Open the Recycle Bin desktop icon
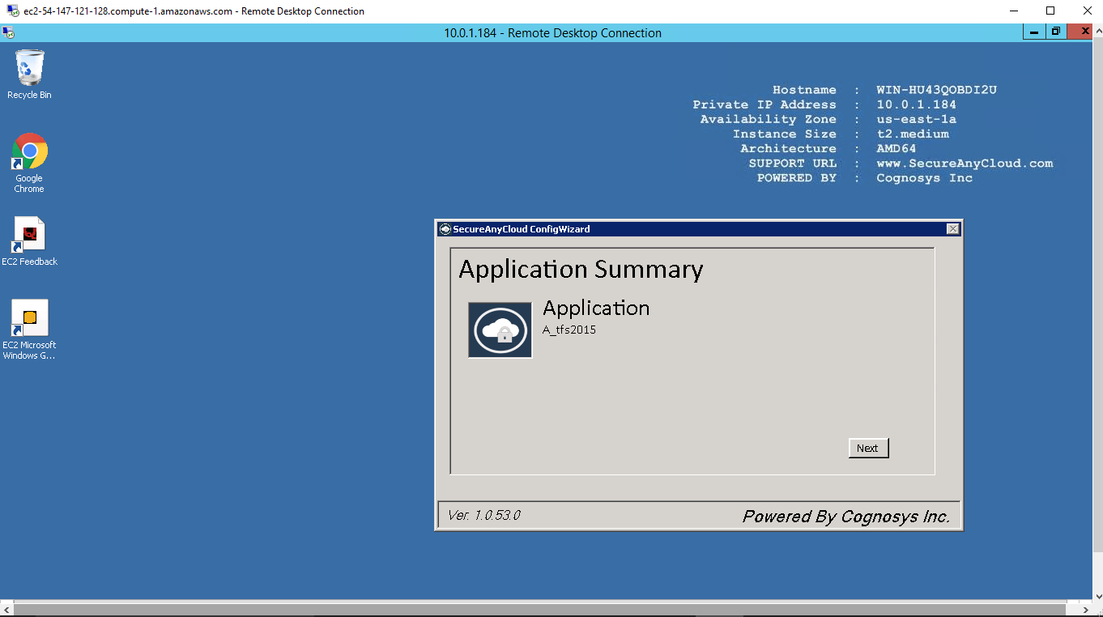Screen dimensions: 1103x617 [x=29, y=69]
